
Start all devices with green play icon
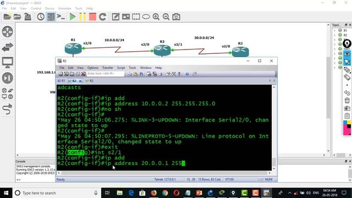pyautogui.click(x=72, y=17)
